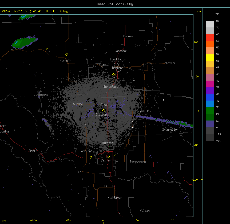
Task: Click the Airdrie label
Action: (x=108, y=143)
